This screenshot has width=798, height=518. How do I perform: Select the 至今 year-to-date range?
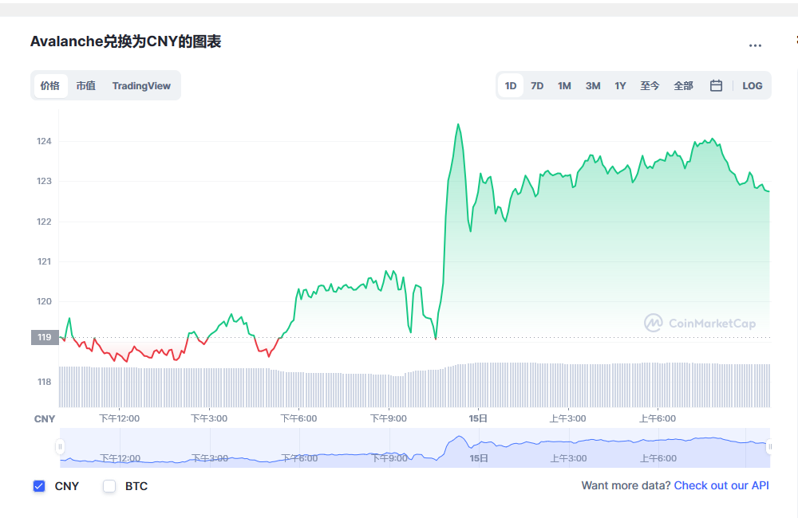(650, 85)
